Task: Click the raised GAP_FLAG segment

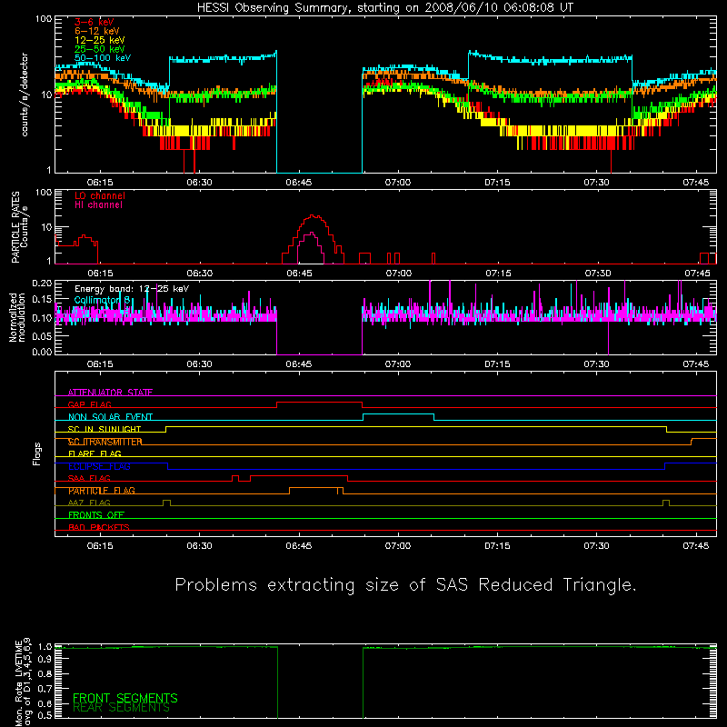Action: (x=320, y=403)
